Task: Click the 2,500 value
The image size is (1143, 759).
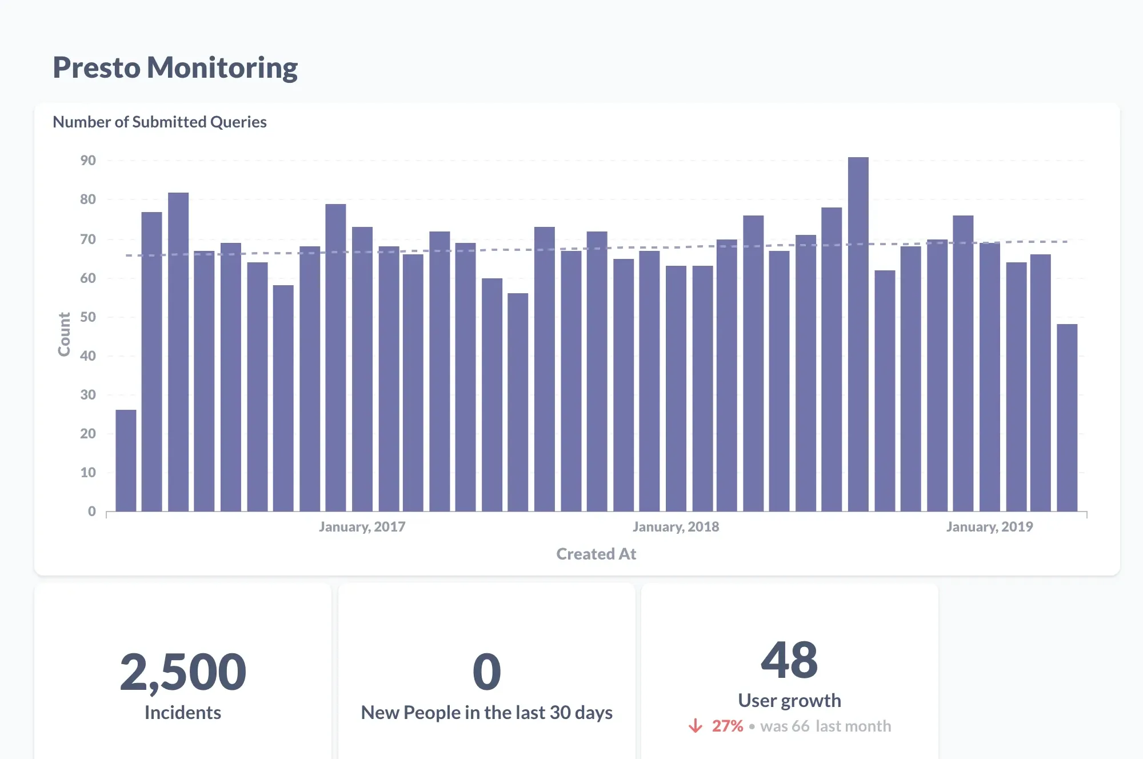Action: [183, 672]
